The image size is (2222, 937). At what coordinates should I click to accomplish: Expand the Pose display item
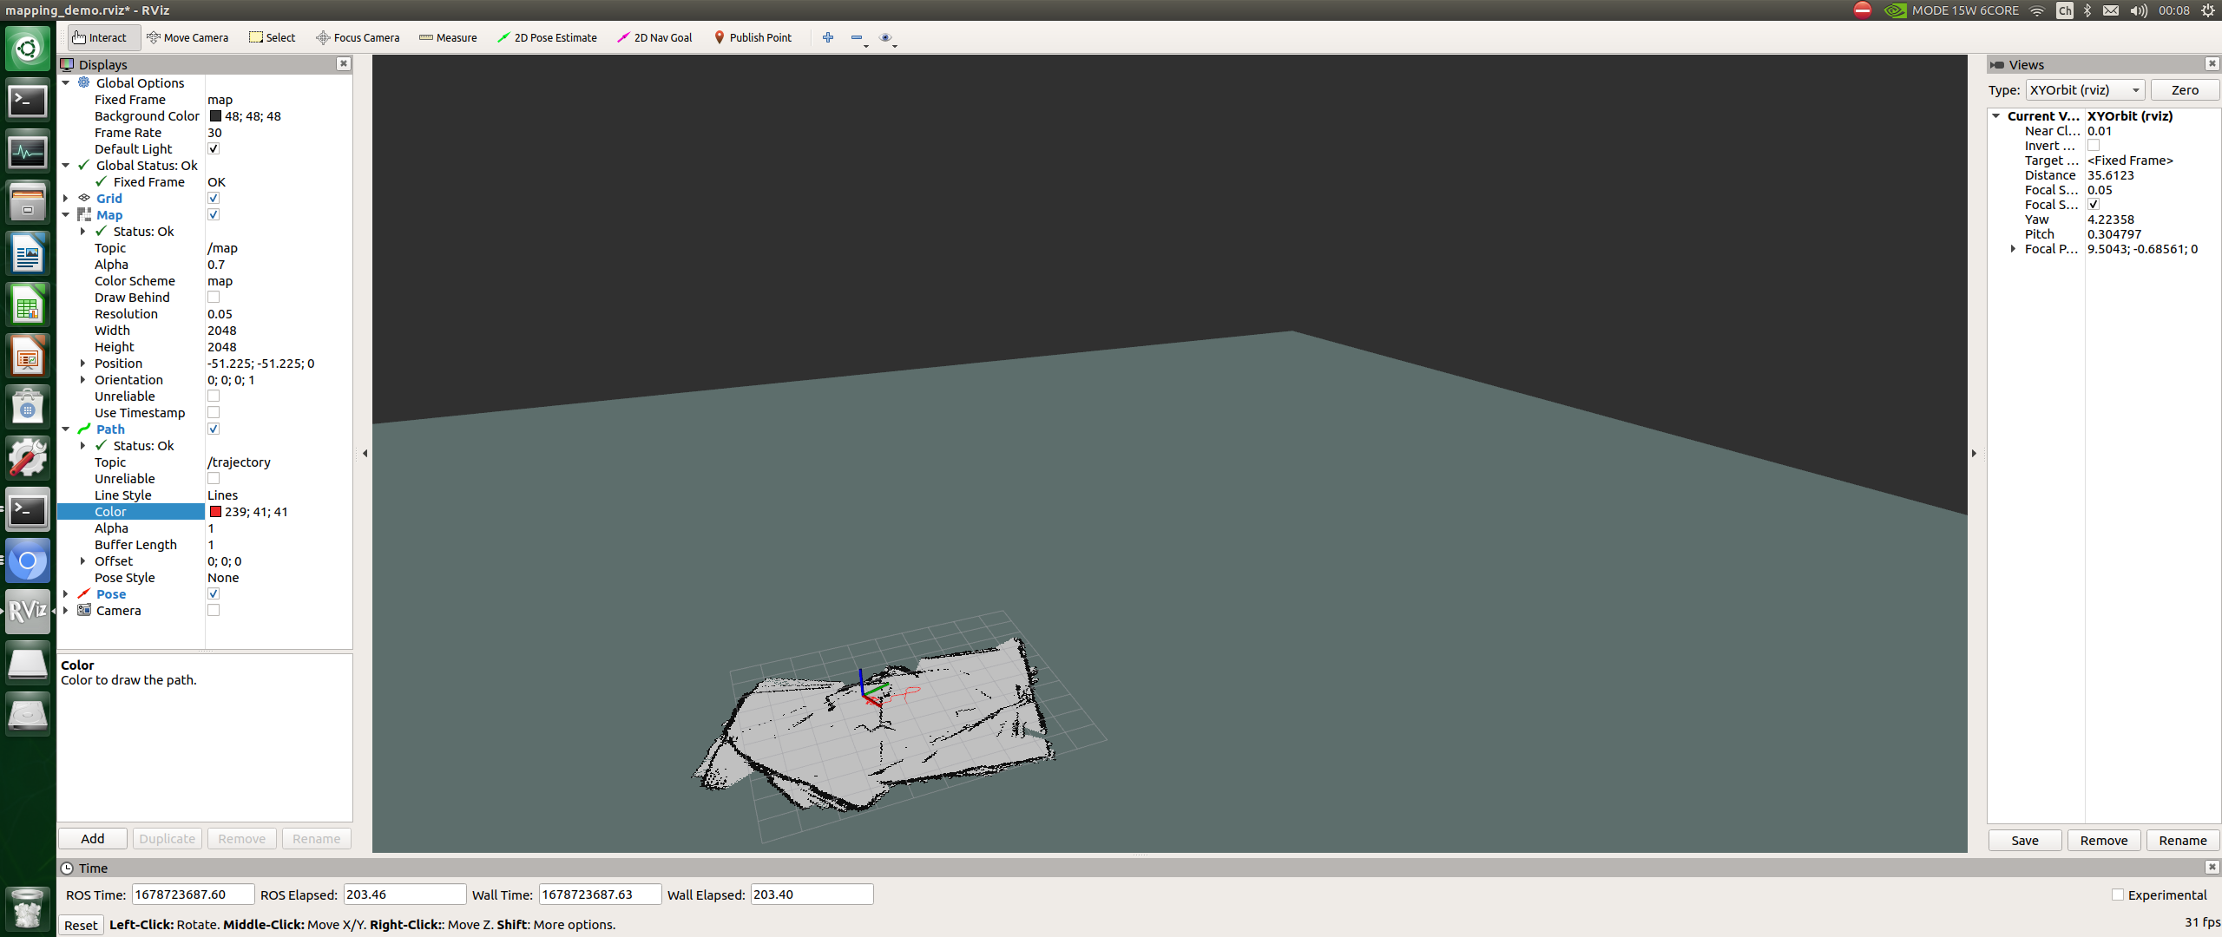66,594
